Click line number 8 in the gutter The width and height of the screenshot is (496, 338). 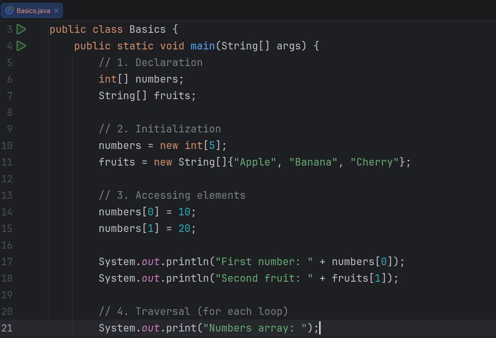[10, 112]
